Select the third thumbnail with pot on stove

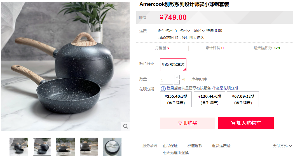coord(65,147)
